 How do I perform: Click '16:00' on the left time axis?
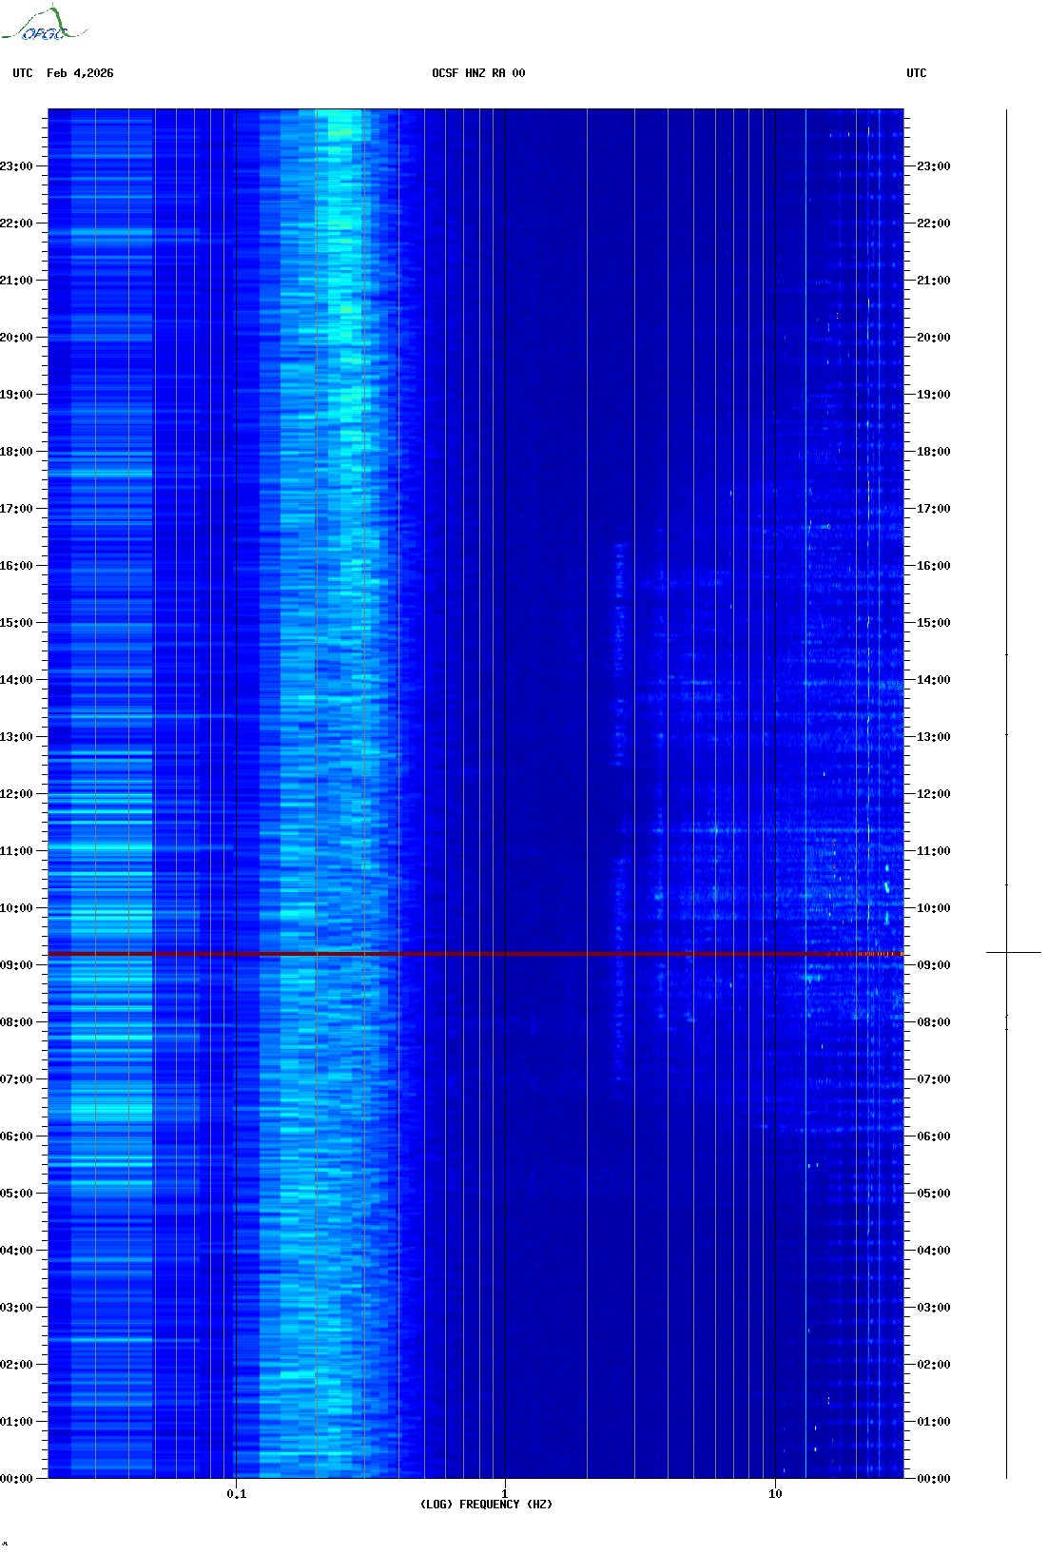pyautogui.click(x=16, y=566)
